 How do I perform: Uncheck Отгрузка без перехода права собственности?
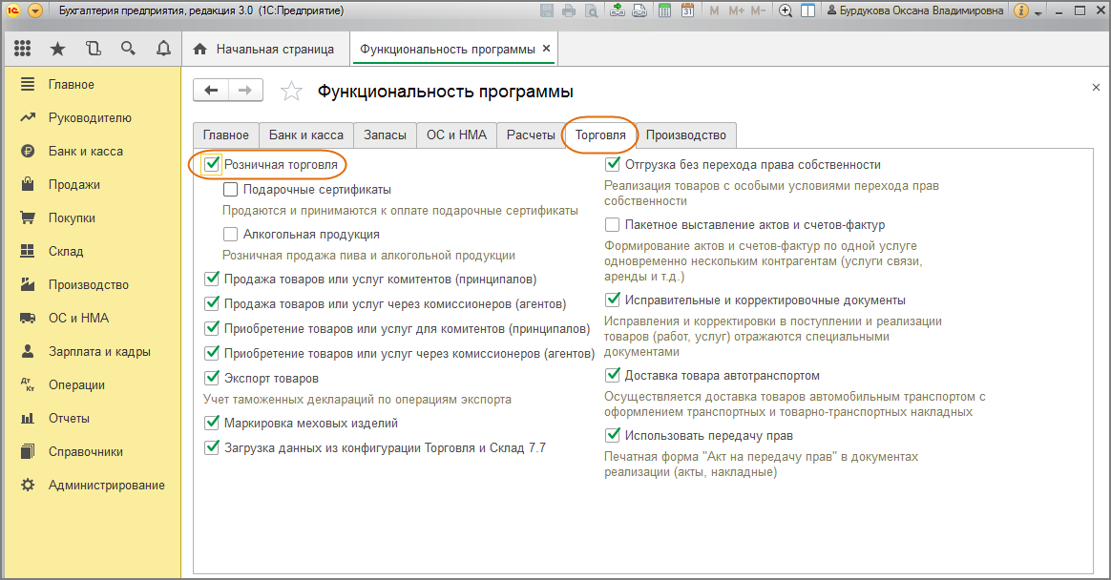click(613, 164)
